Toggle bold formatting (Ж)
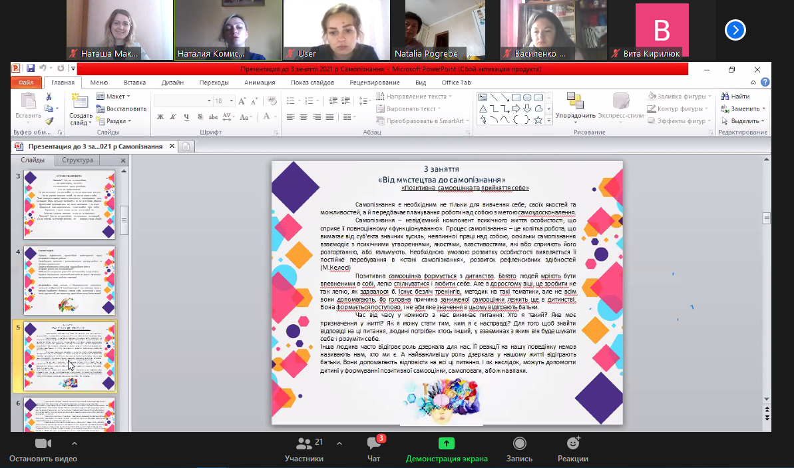 [x=160, y=117]
